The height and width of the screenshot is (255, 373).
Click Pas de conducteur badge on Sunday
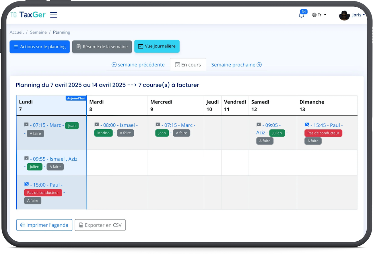pyautogui.click(x=323, y=133)
